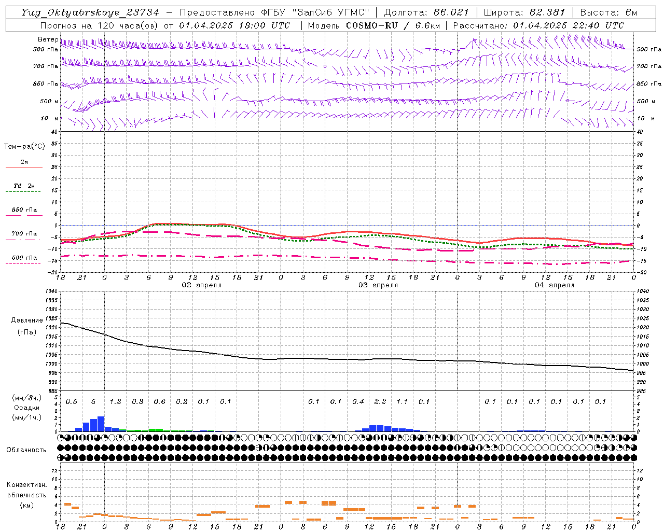Click the Долгота: 66.021 longitude value
This screenshot has width=664, height=531.
tap(426, 12)
